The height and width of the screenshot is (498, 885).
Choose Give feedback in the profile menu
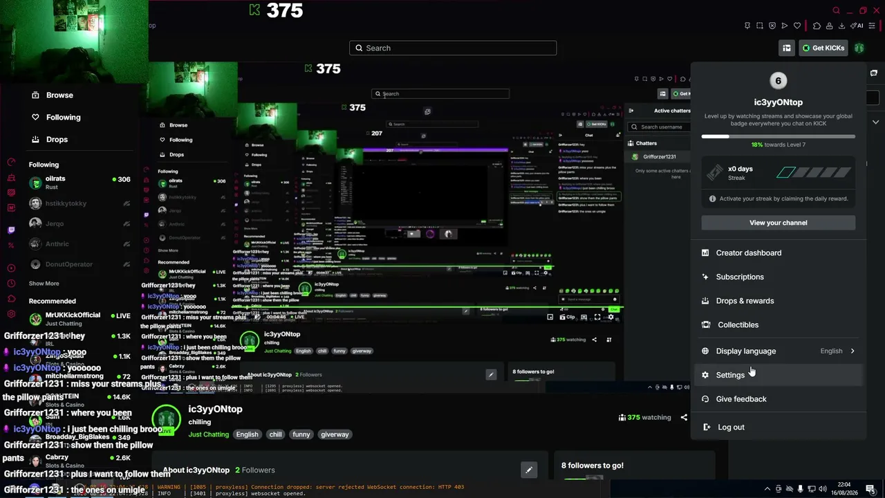pos(779,399)
